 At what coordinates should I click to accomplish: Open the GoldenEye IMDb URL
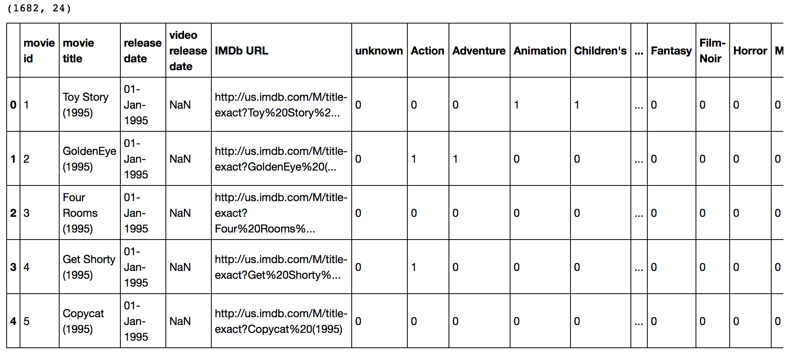coord(281,159)
